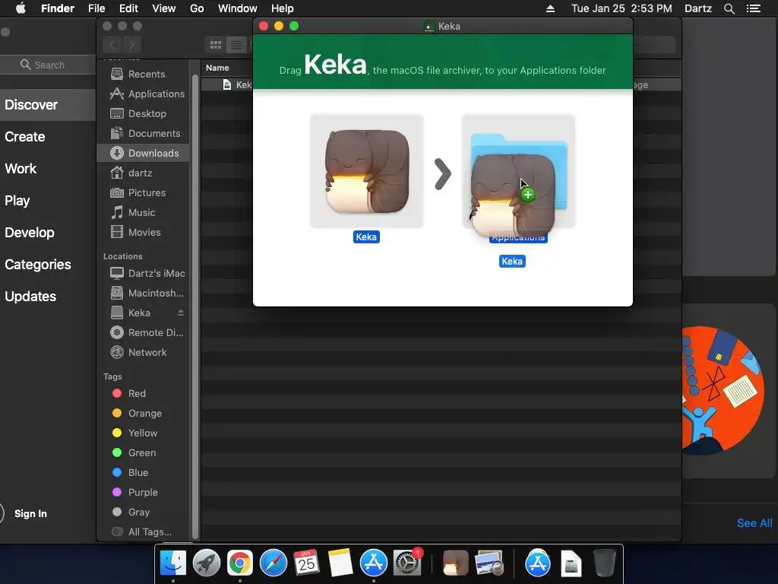Open Discover in App Store sidebar
This screenshot has height=584, width=778.
(x=31, y=105)
